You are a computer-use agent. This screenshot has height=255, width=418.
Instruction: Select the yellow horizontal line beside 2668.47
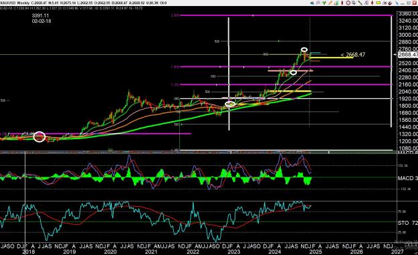pos(331,58)
